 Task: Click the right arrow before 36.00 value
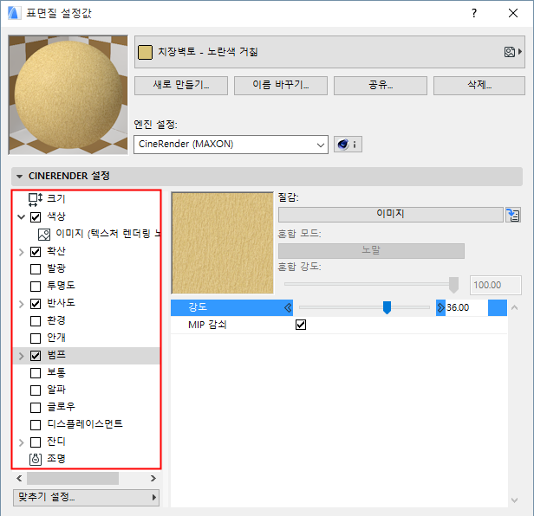[440, 308]
